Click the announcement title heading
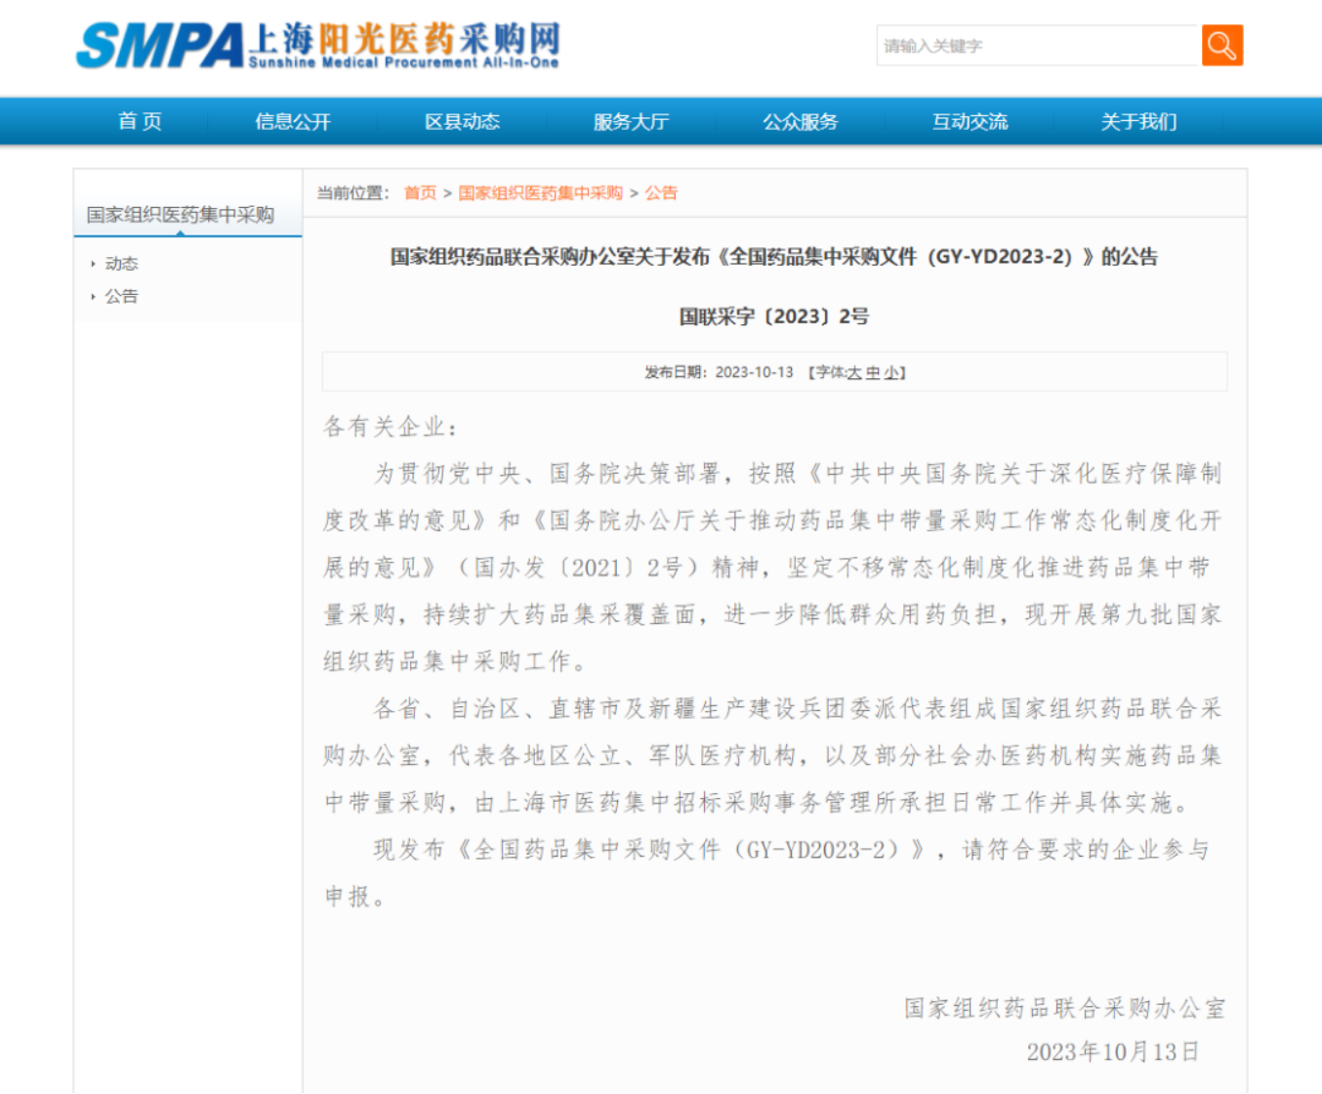1322x1094 pixels. pos(774,257)
